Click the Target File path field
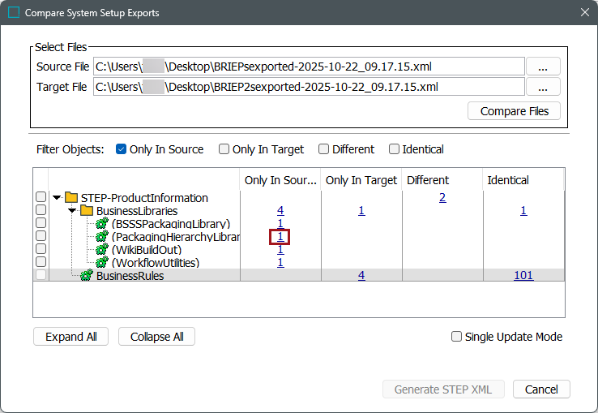The width and height of the screenshot is (598, 413). pyautogui.click(x=309, y=87)
